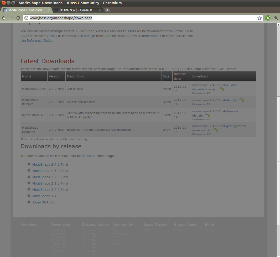Download modeshape-2.4.0.Final-gettingstarted-examples.zip

[x=220, y=128]
